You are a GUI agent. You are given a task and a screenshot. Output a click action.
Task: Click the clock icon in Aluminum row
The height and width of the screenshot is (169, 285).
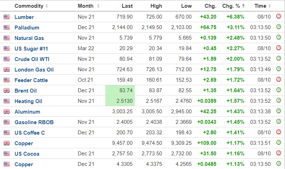[x=278, y=111]
